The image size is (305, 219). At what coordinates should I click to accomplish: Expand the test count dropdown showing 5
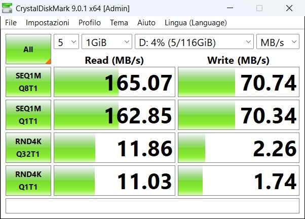66,41
